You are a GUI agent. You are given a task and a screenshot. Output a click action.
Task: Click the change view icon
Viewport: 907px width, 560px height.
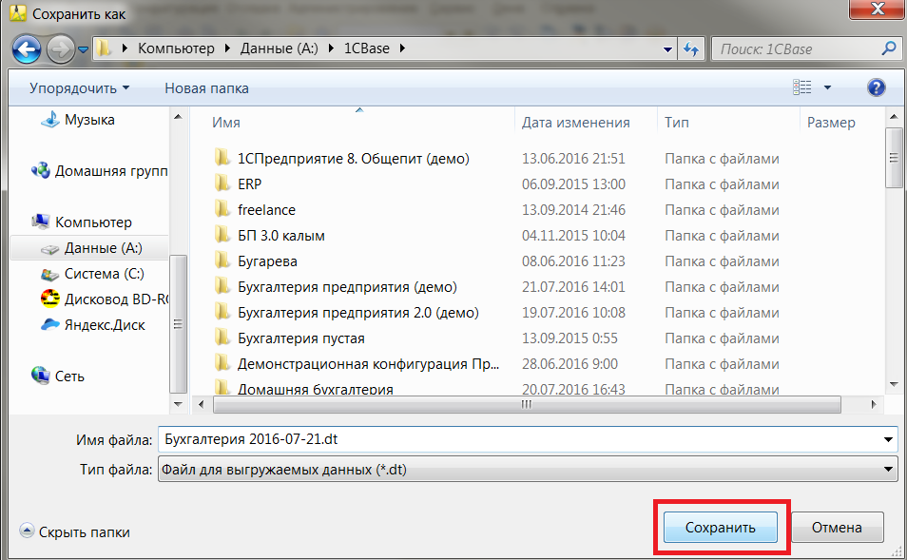801,87
